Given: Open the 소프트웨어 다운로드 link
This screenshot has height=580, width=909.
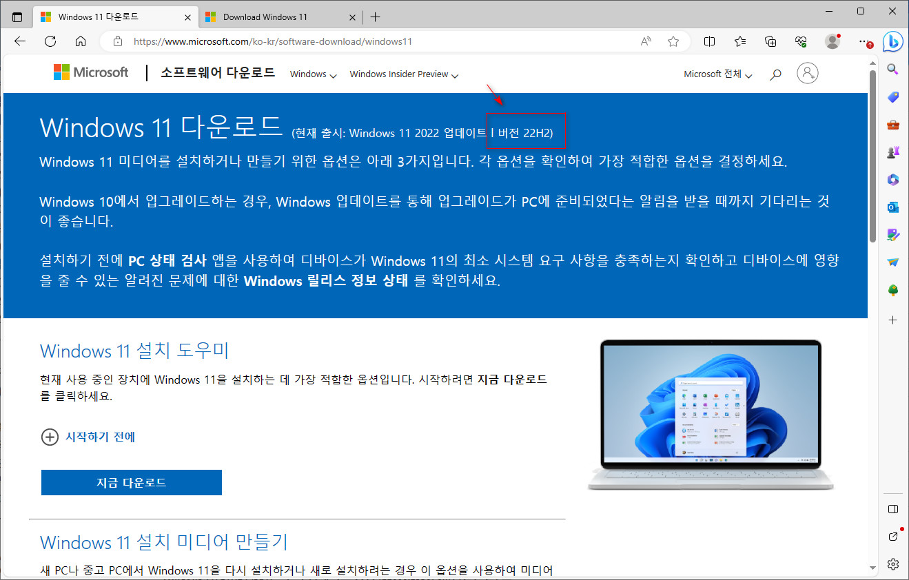Looking at the screenshot, I should tap(218, 72).
